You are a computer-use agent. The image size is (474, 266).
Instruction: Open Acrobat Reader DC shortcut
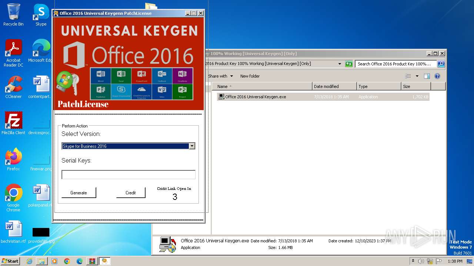pos(13,53)
